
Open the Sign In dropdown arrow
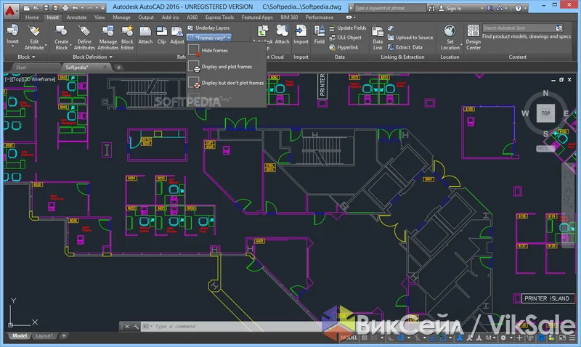pos(482,8)
